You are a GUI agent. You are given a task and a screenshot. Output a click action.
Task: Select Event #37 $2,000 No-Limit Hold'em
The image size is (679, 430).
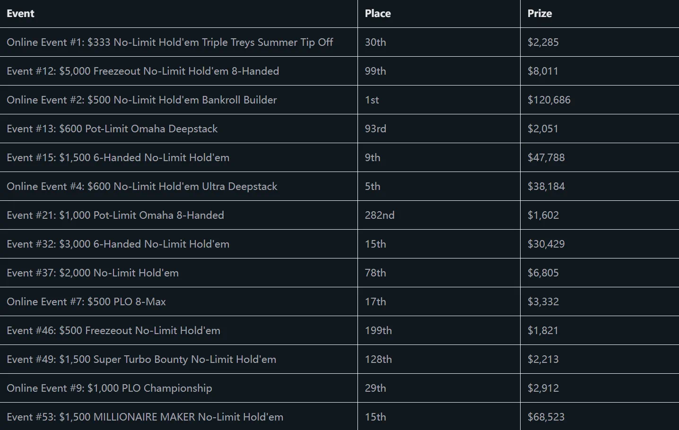[93, 273]
